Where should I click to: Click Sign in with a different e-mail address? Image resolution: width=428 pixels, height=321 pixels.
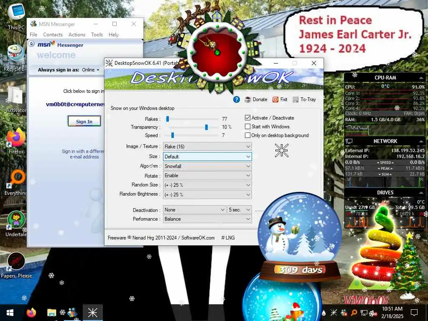click(x=84, y=154)
